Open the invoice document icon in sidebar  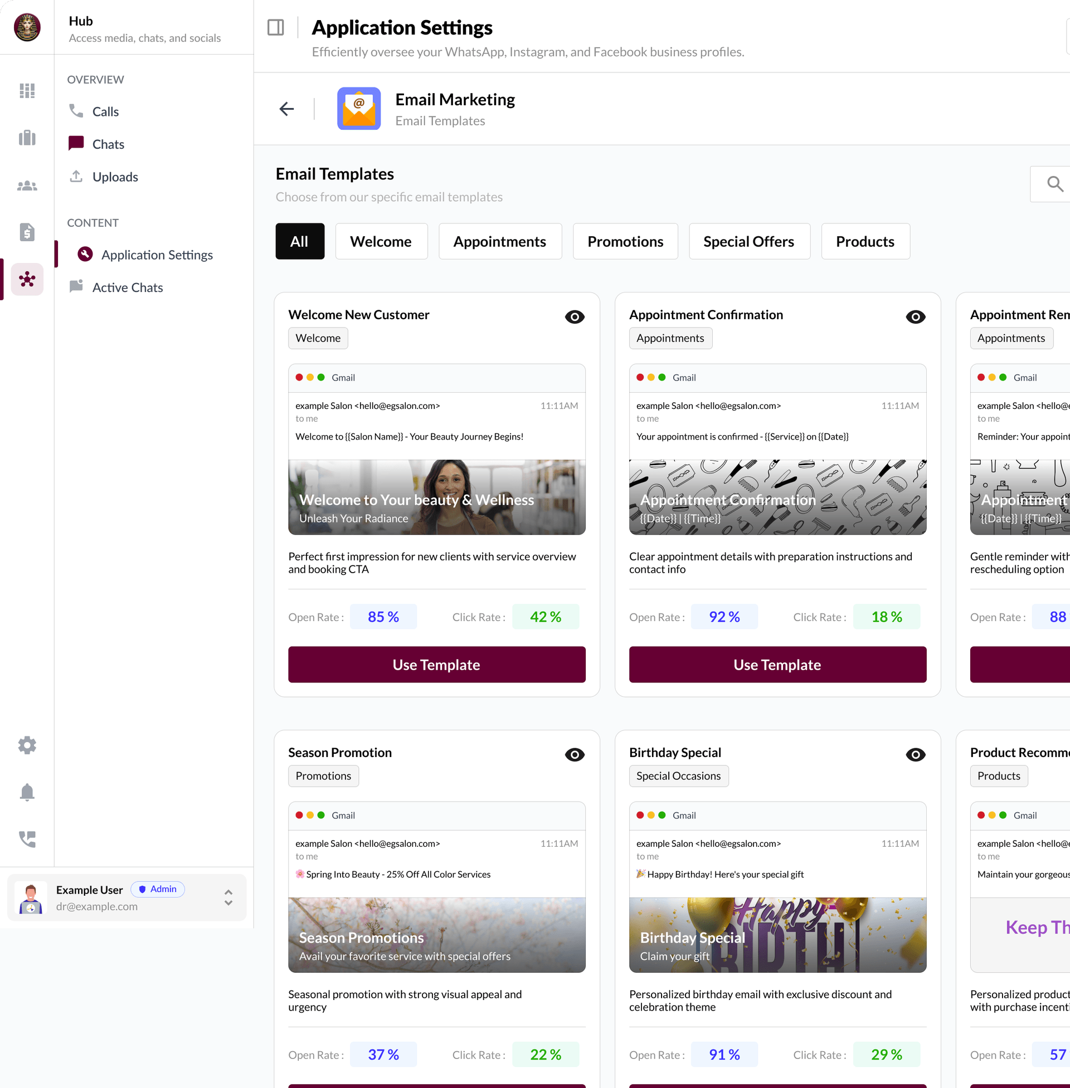click(27, 231)
